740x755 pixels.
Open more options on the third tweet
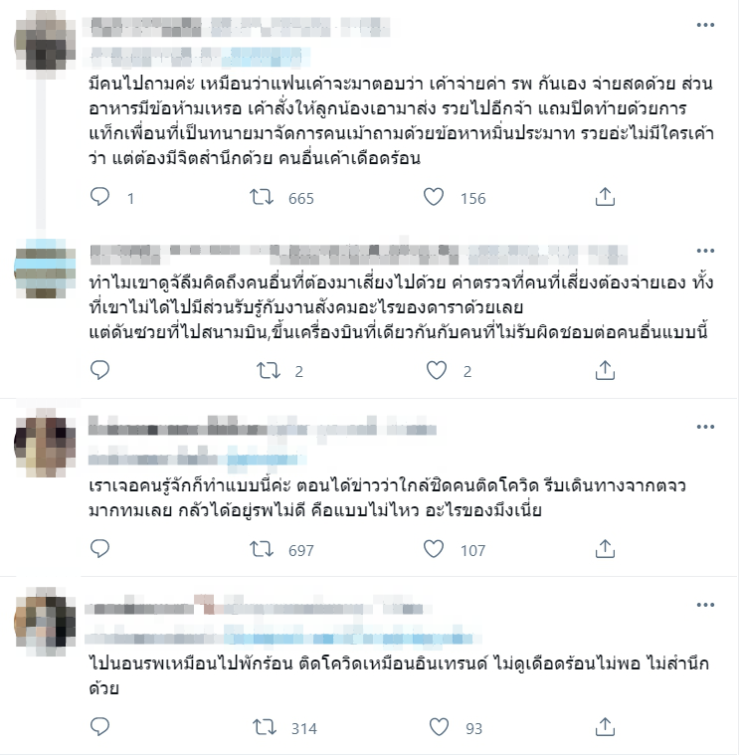(x=705, y=427)
